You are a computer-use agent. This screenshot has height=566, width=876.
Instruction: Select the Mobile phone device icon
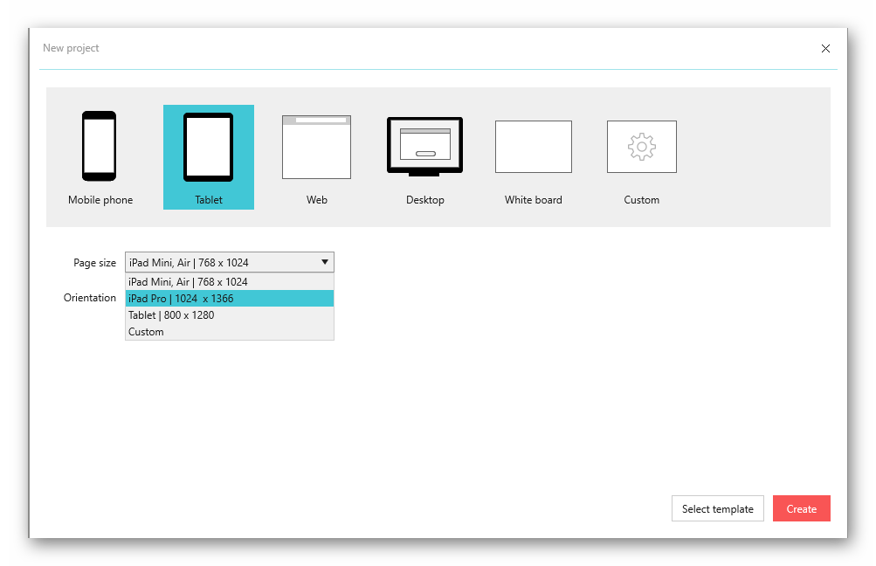click(x=100, y=146)
